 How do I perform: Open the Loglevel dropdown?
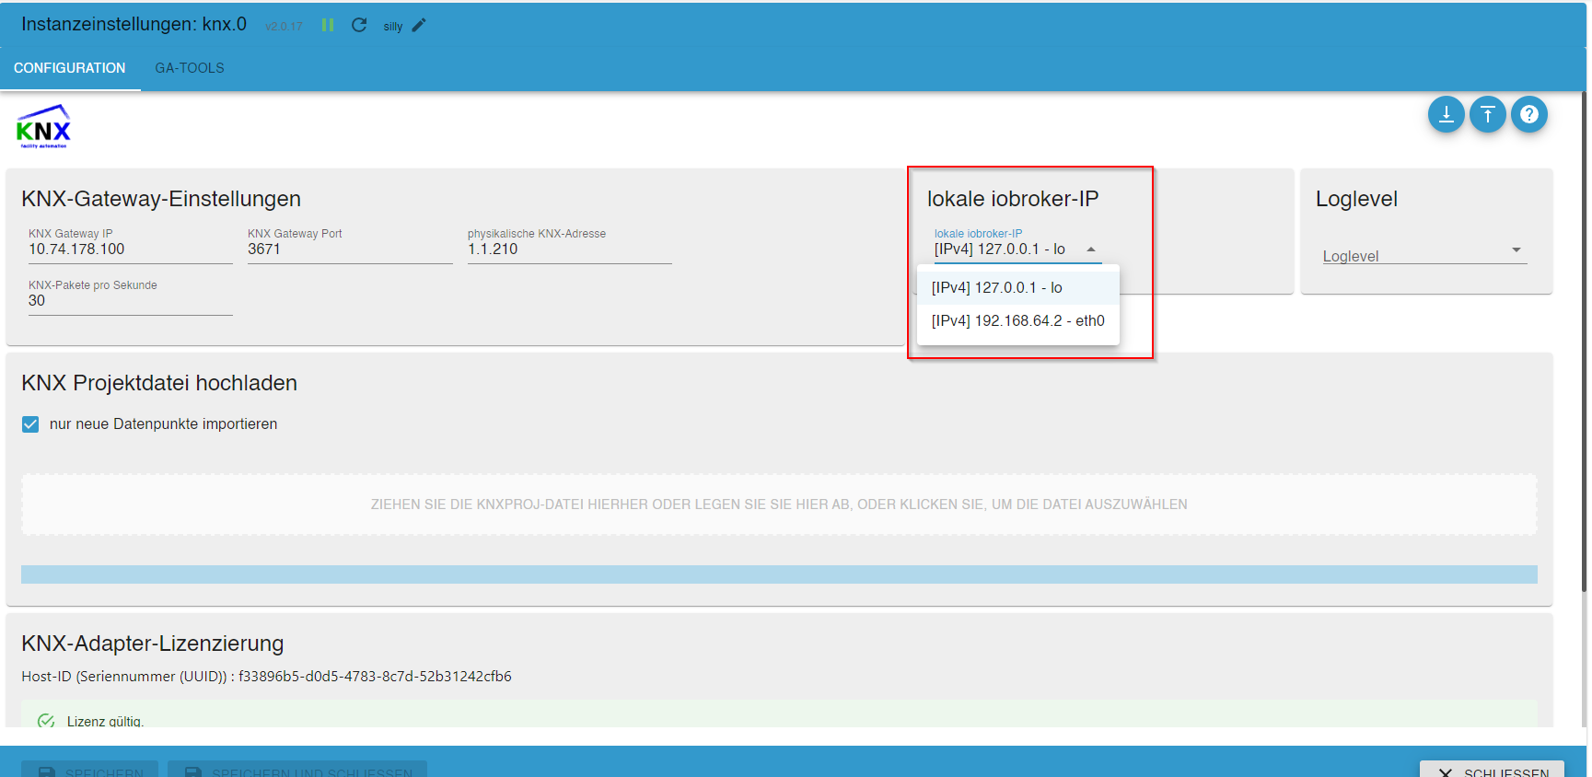click(x=1424, y=252)
